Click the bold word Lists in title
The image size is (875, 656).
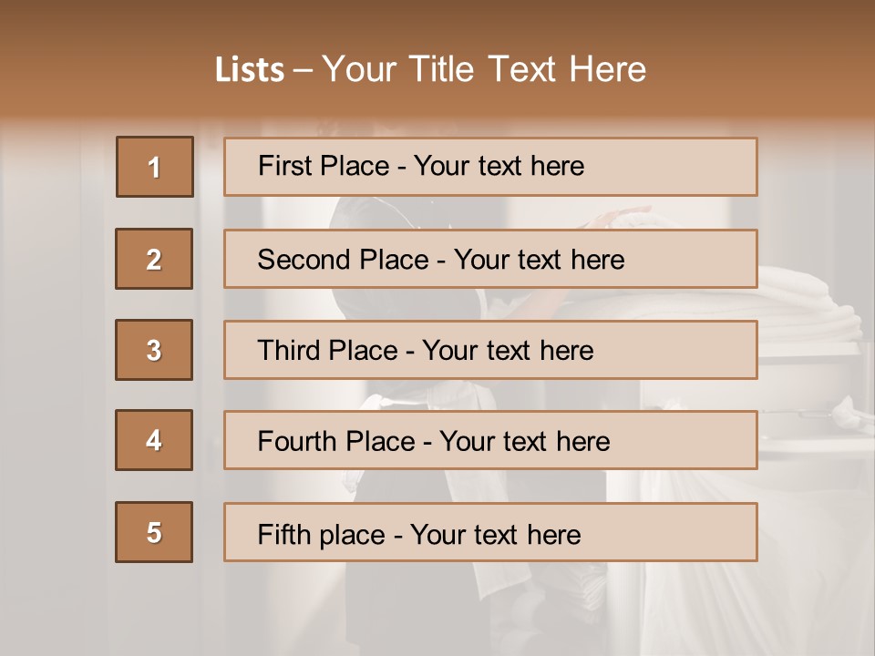250,70
